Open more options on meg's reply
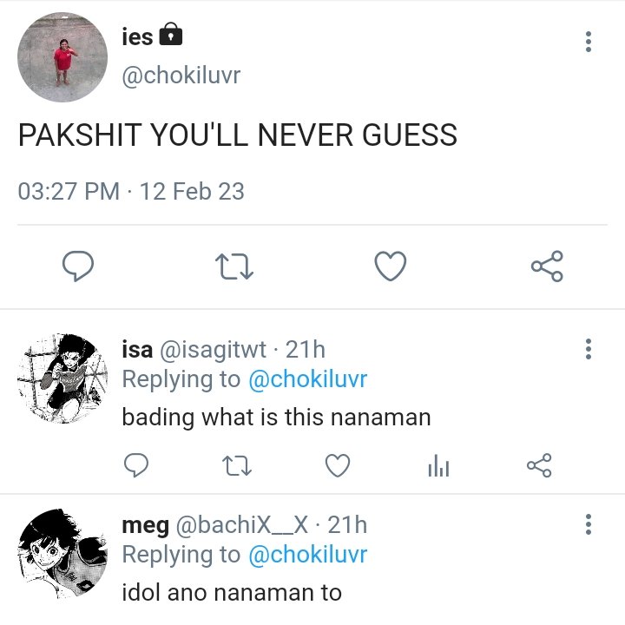 click(589, 524)
